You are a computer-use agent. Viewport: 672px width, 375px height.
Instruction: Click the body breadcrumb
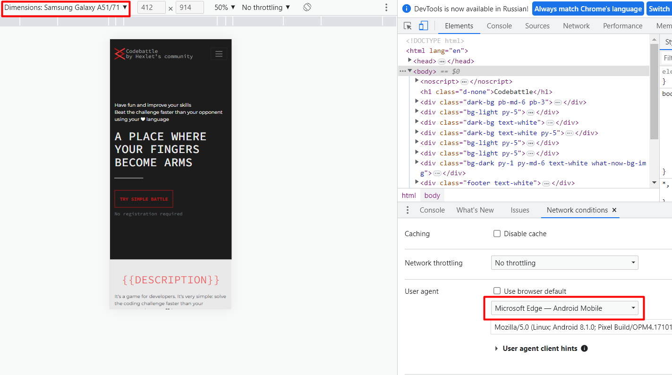pyautogui.click(x=432, y=196)
